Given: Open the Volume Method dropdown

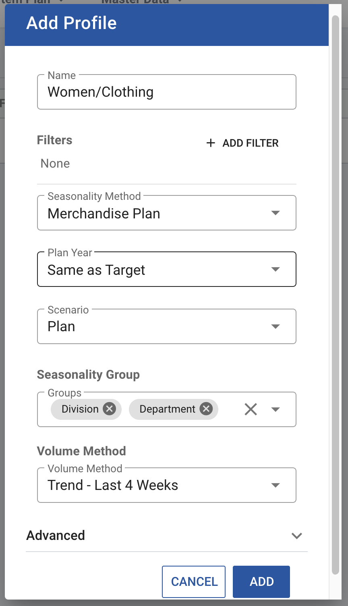Looking at the screenshot, I should [167, 485].
